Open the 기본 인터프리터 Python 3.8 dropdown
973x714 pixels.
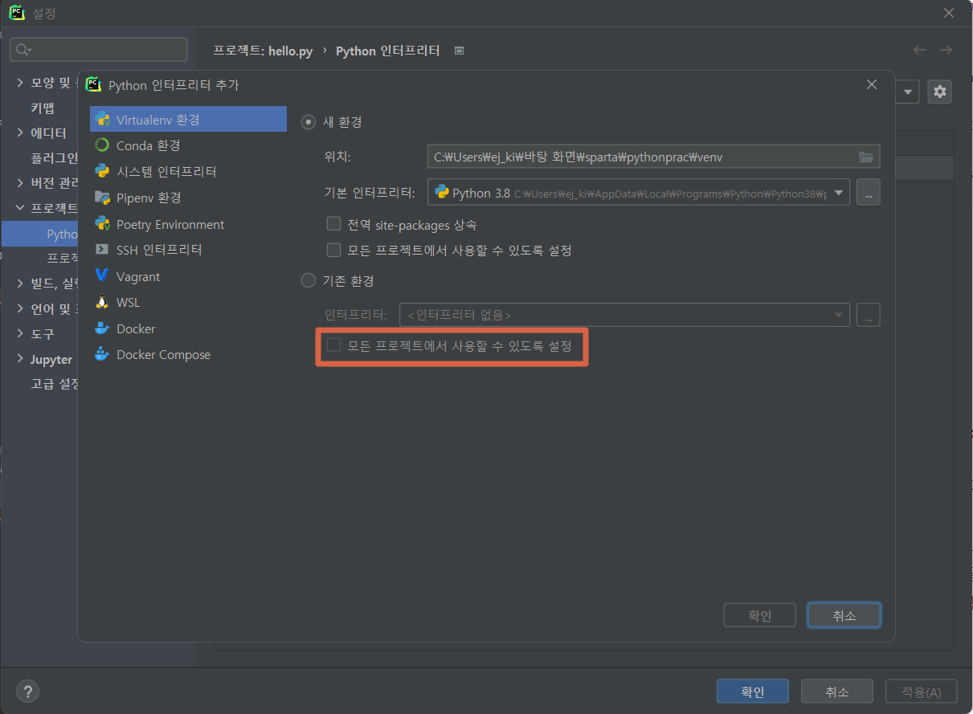pyautogui.click(x=639, y=193)
